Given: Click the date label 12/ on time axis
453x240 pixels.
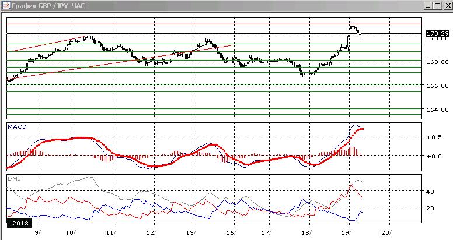Looking at the screenshot, I should pos(151,232).
